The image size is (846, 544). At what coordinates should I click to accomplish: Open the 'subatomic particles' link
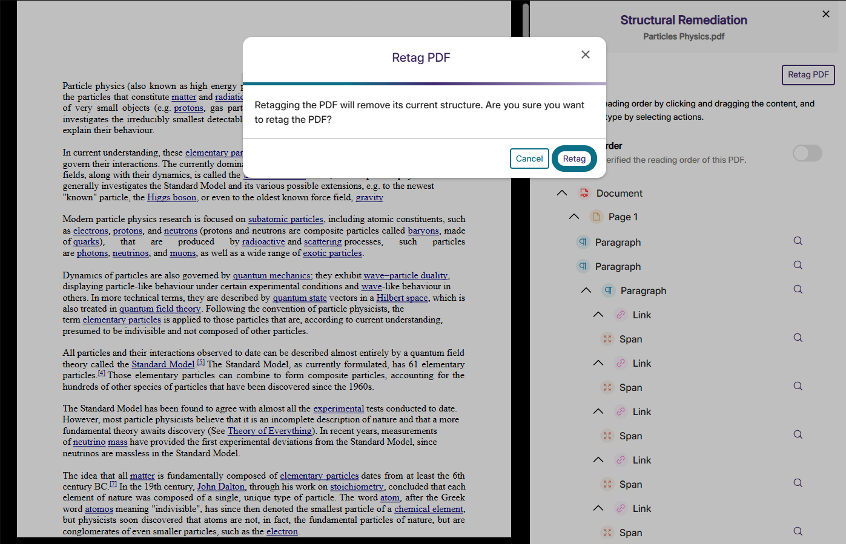point(286,219)
